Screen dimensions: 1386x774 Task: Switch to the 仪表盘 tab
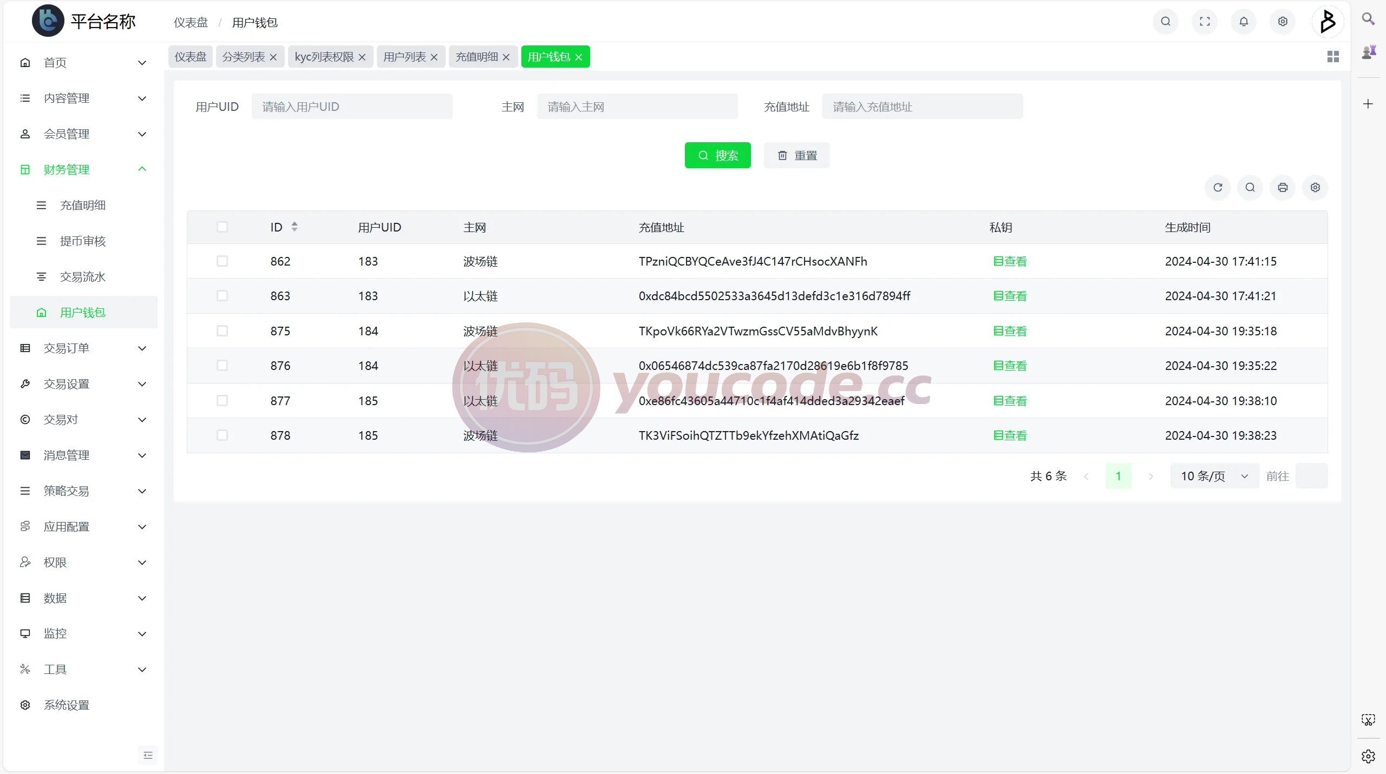[x=191, y=57]
